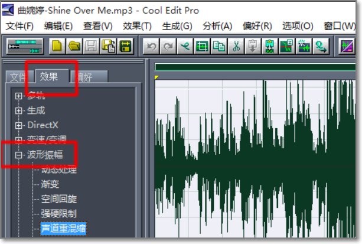
Task: Open the 偏好(R) menu
Action: (257, 26)
